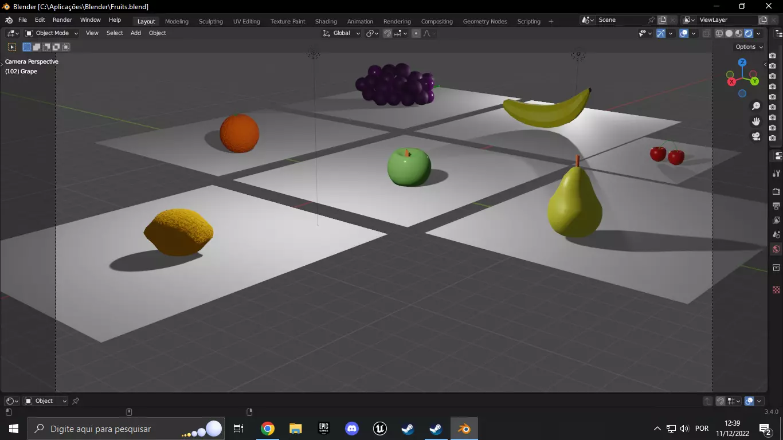Open the File menu
The height and width of the screenshot is (440, 783).
click(x=23, y=20)
